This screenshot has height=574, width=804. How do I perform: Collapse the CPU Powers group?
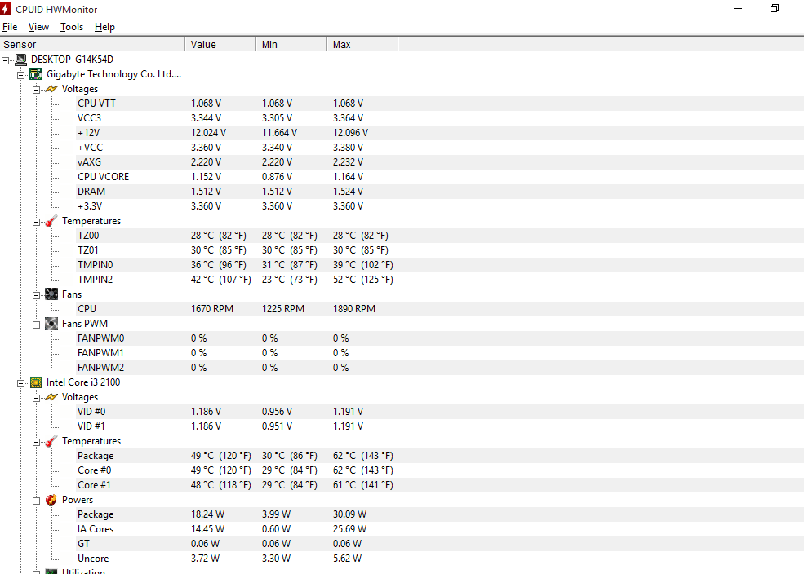point(37,501)
